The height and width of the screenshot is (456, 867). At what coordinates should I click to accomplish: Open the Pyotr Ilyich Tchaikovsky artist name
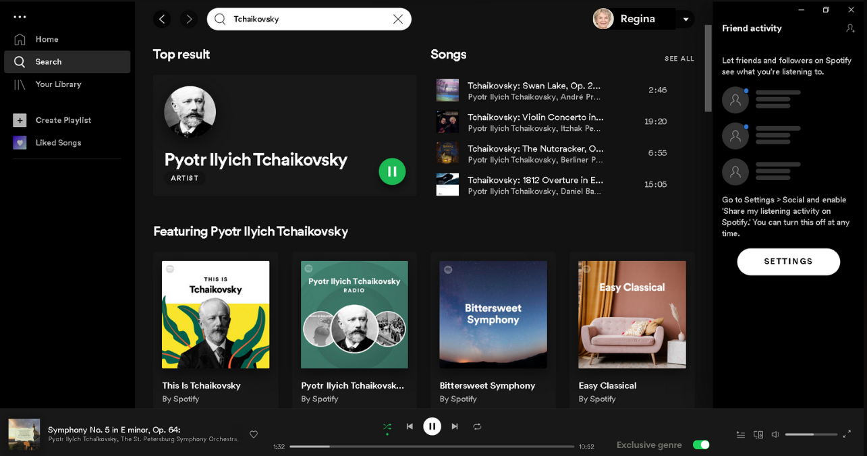(x=256, y=159)
